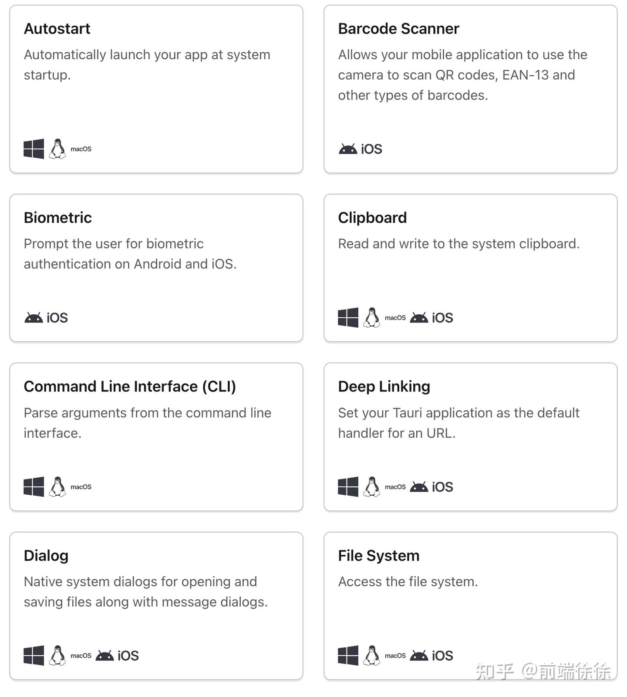Image resolution: width=627 pixels, height=697 pixels.
Task: Click the iOS label in Clipboard card
Action: coord(442,318)
